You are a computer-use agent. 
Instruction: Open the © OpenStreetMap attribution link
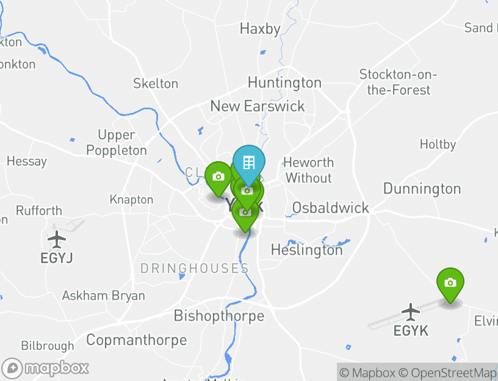coord(447,372)
